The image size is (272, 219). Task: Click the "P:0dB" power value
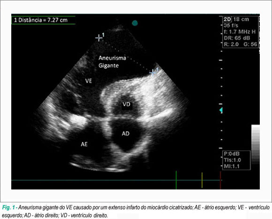pyautogui.click(x=232, y=154)
